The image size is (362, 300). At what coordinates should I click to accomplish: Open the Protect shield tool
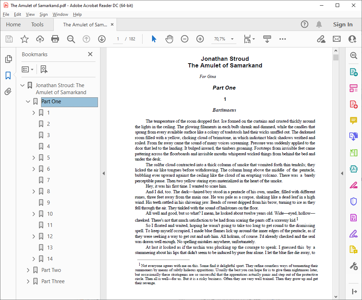coord(354,201)
